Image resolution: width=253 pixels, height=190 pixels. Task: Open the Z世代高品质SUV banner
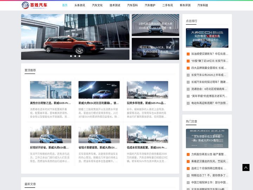tap(155, 25)
